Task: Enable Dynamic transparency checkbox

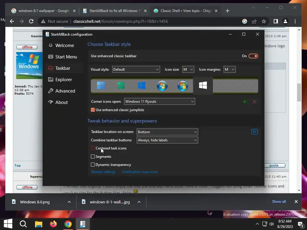Action: (x=93, y=165)
